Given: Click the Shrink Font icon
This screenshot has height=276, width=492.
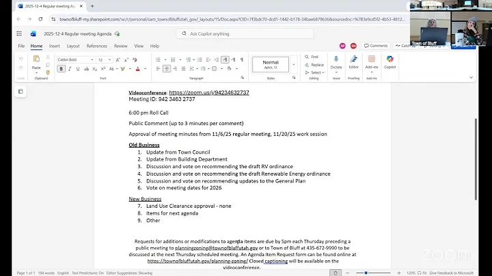Looking at the screenshot, I should (x=126, y=59).
